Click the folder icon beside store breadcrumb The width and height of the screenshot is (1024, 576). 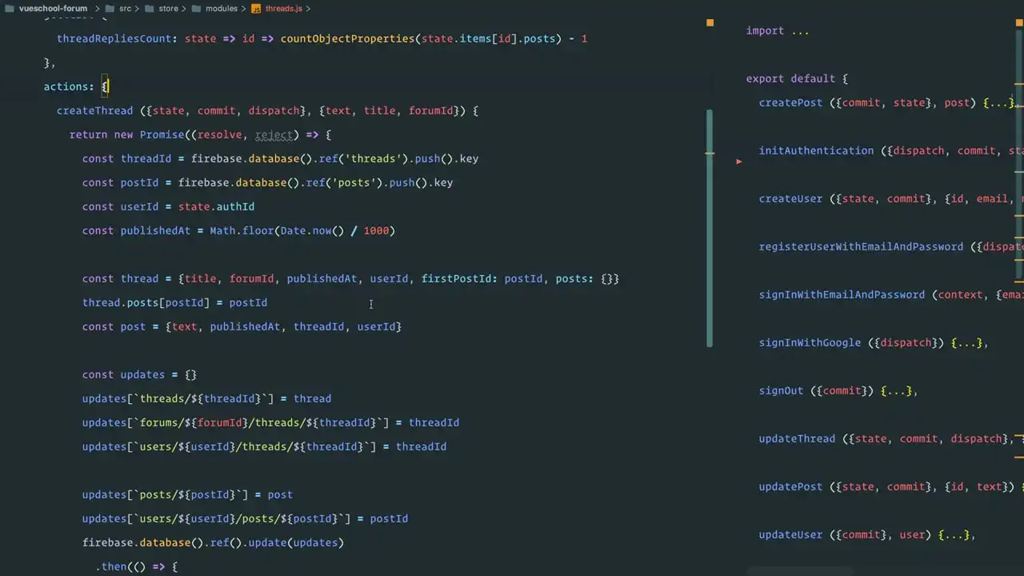click(150, 8)
